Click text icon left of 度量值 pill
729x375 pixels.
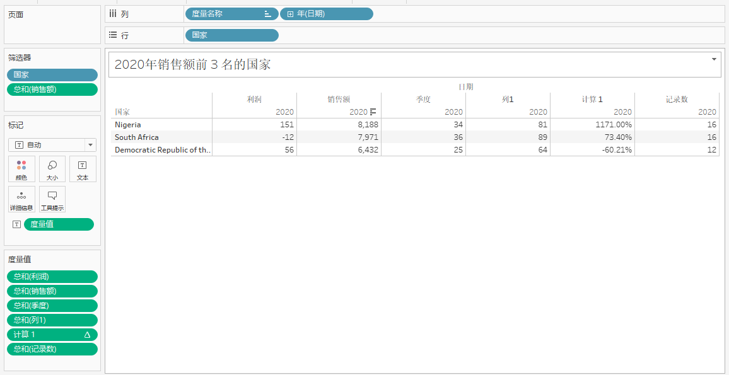[16, 224]
